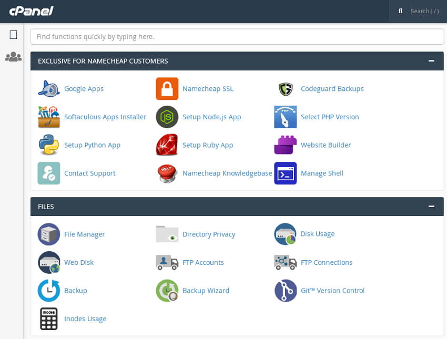
Task: Click the Node.js app icon
Action: tap(167, 117)
